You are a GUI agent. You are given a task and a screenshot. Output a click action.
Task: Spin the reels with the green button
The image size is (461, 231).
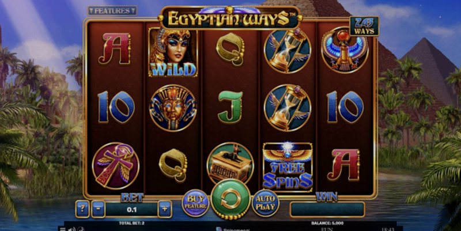[231, 199]
